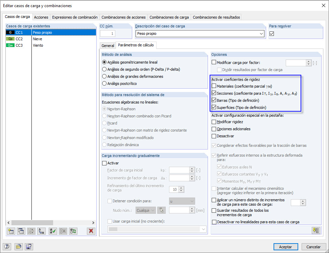The width and height of the screenshot is (329, 253).
Task: Check Aplicar un número distinto de incrementos
Action: [214, 200]
